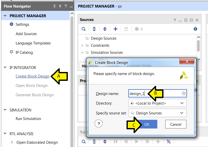The height and width of the screenshot is (147, 208).
Task: Confirm dialog with OK button
Action: pos(147,124)
